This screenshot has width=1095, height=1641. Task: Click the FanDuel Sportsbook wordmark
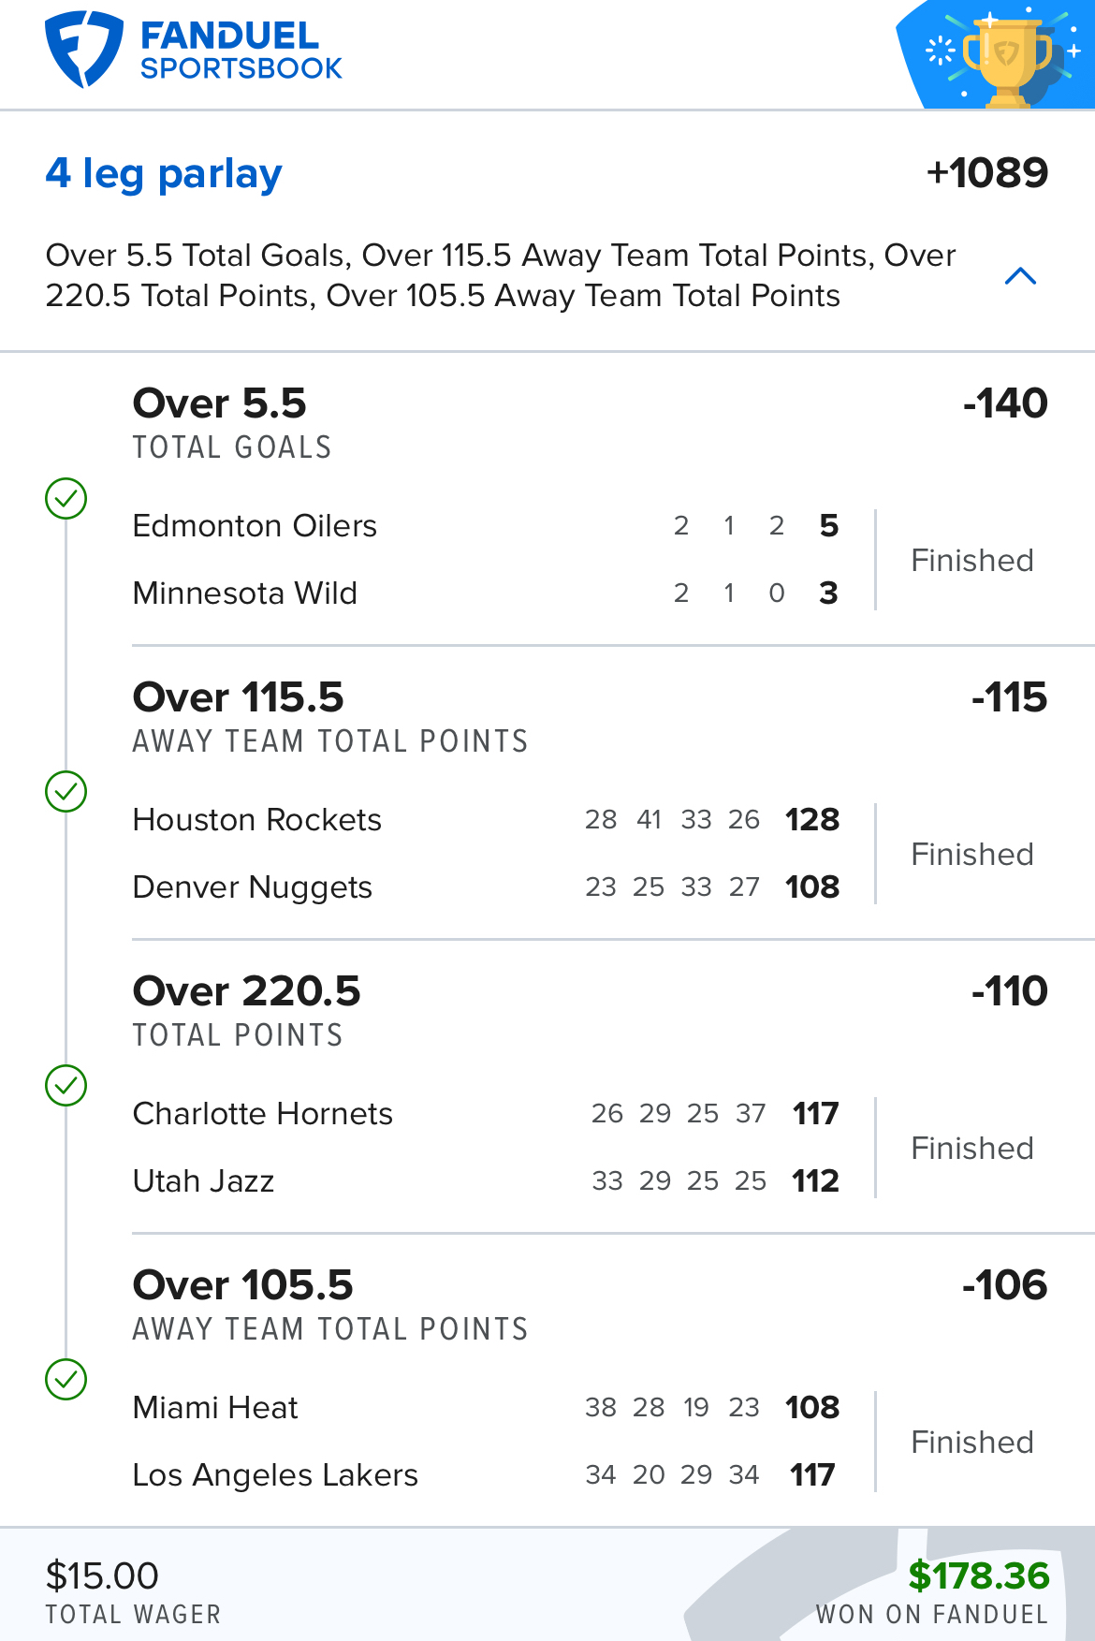point(241,51)
